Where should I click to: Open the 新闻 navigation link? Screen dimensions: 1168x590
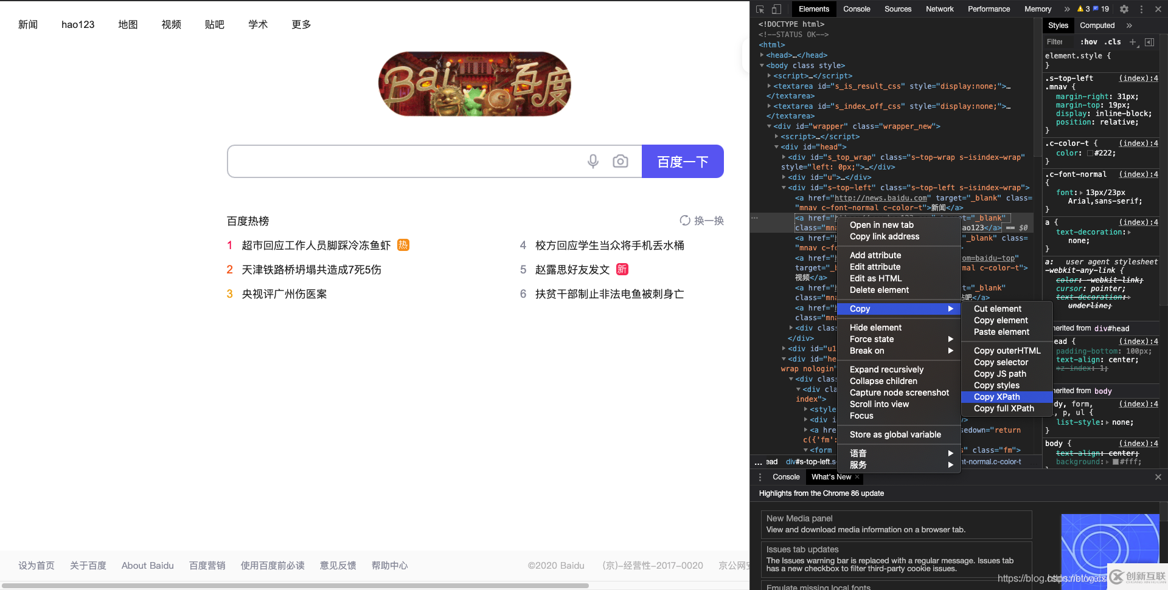(28, 24)
